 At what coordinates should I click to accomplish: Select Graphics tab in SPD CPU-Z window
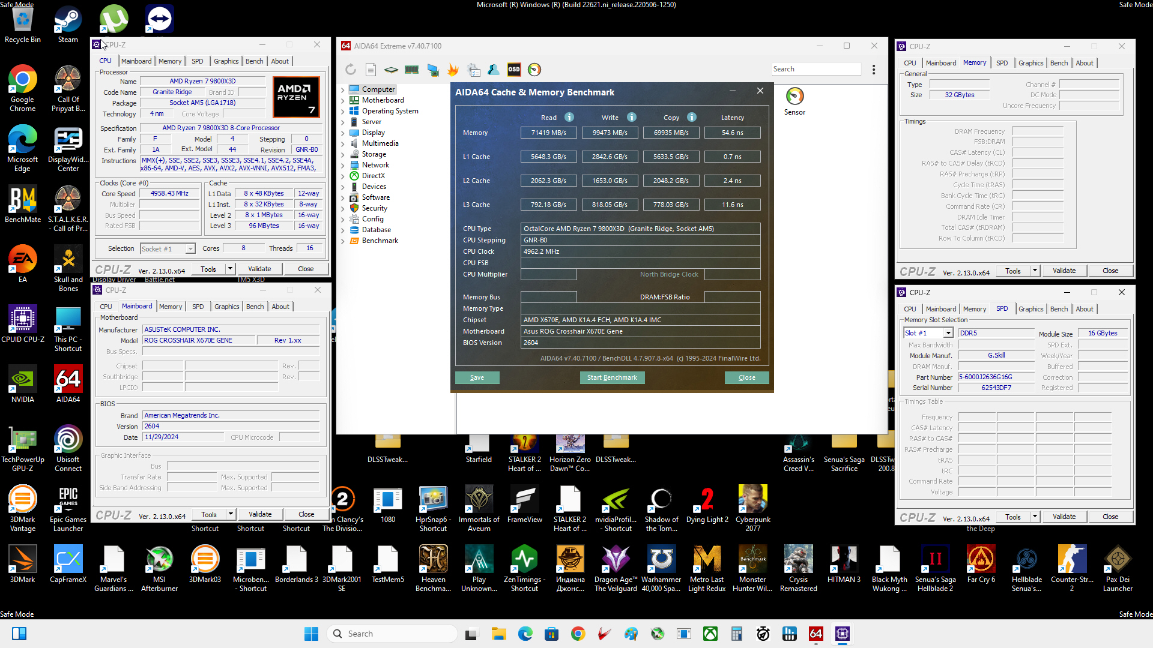(1030, 309)
